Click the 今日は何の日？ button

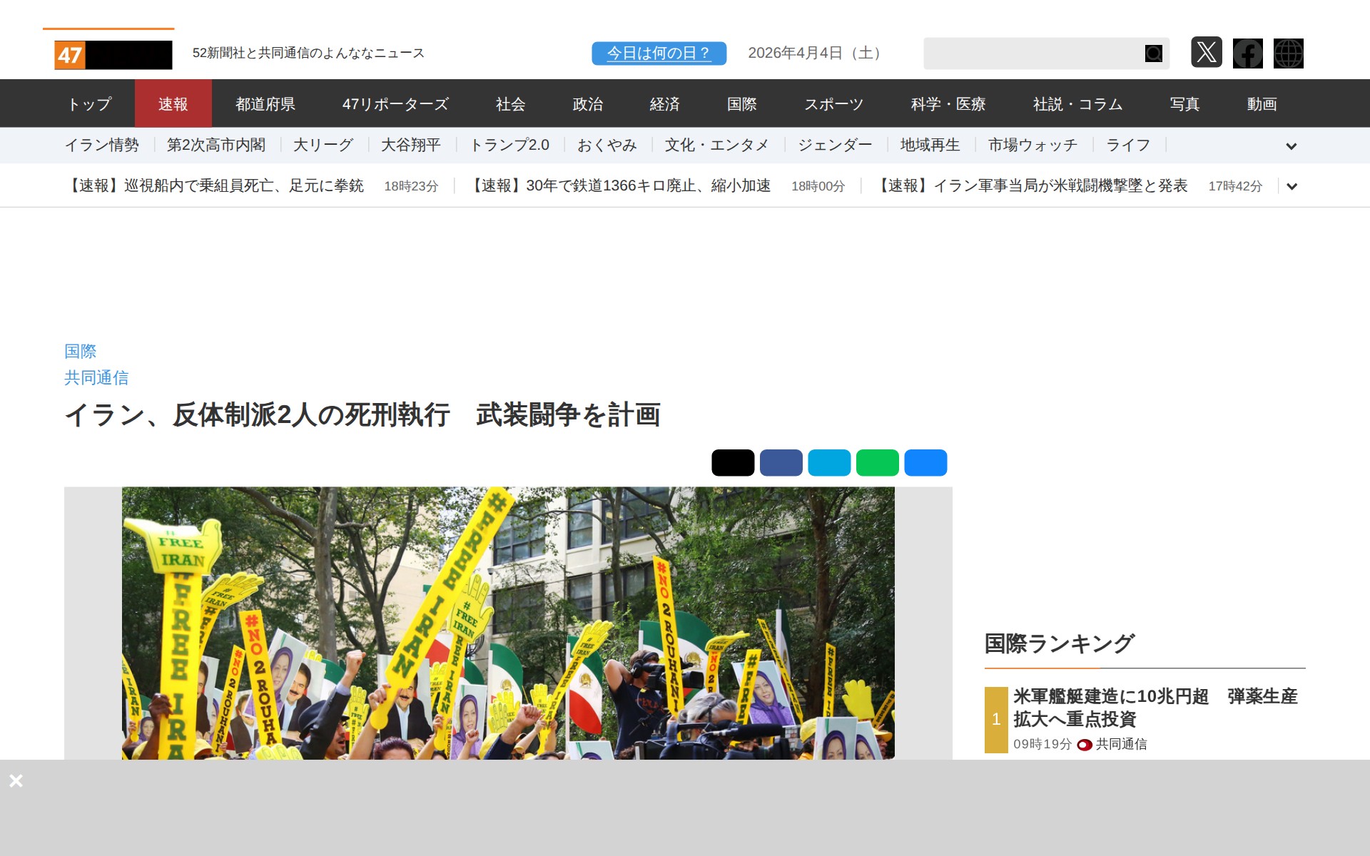point(658,53)
